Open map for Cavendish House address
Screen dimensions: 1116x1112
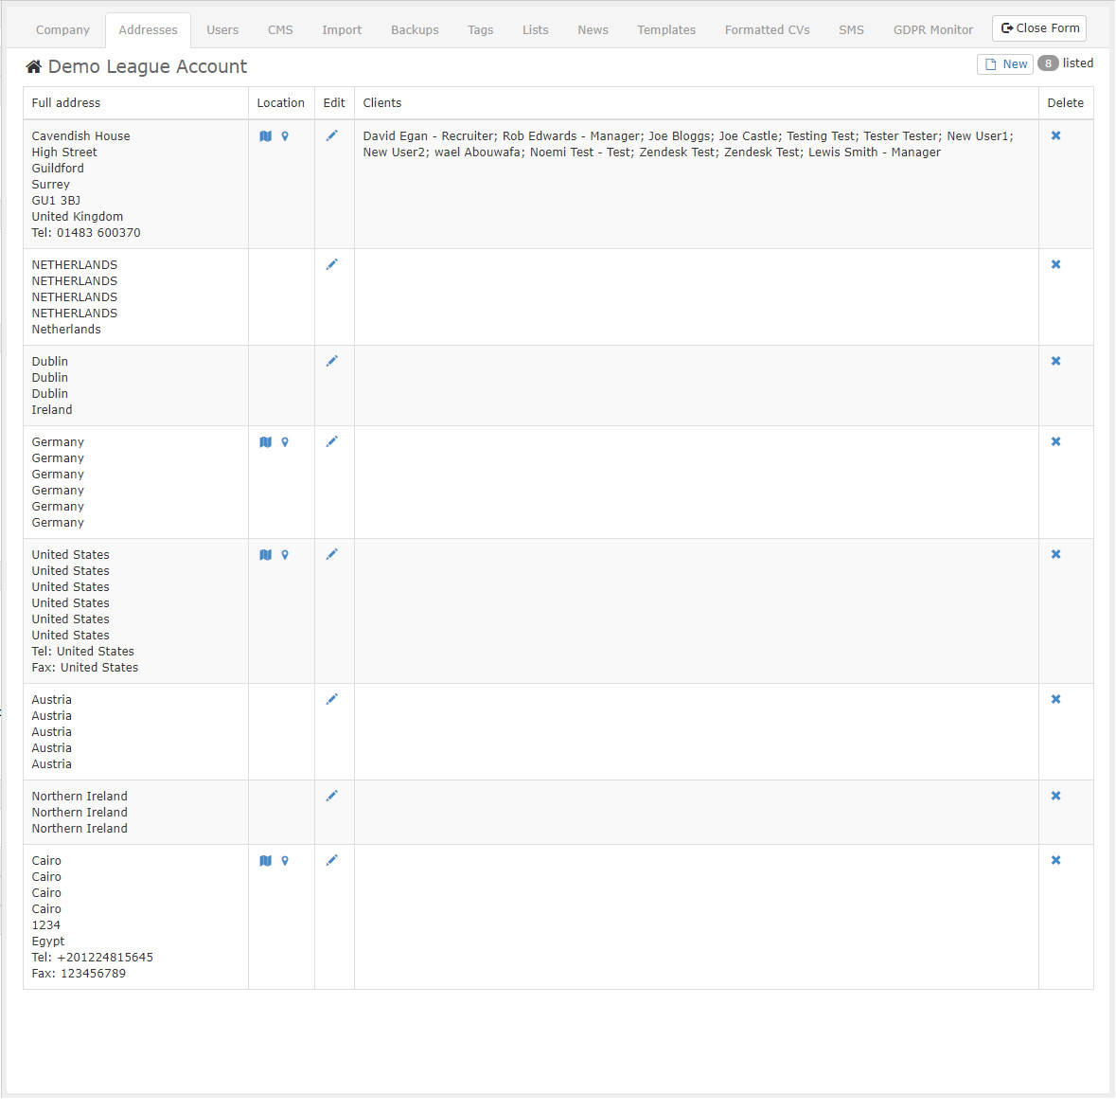pos(265,136)
